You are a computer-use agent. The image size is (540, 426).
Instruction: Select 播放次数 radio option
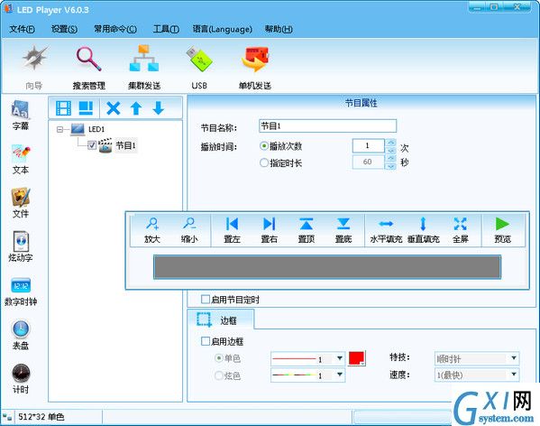[264, 146]
